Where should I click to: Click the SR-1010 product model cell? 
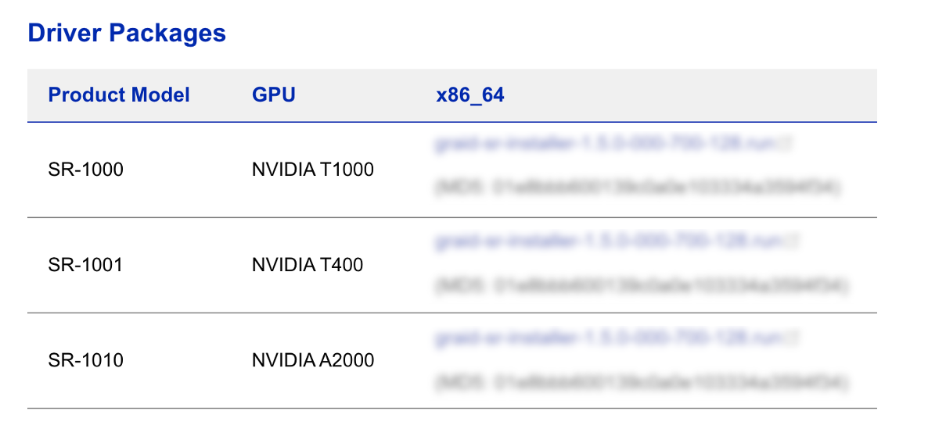tap(86, 360)
